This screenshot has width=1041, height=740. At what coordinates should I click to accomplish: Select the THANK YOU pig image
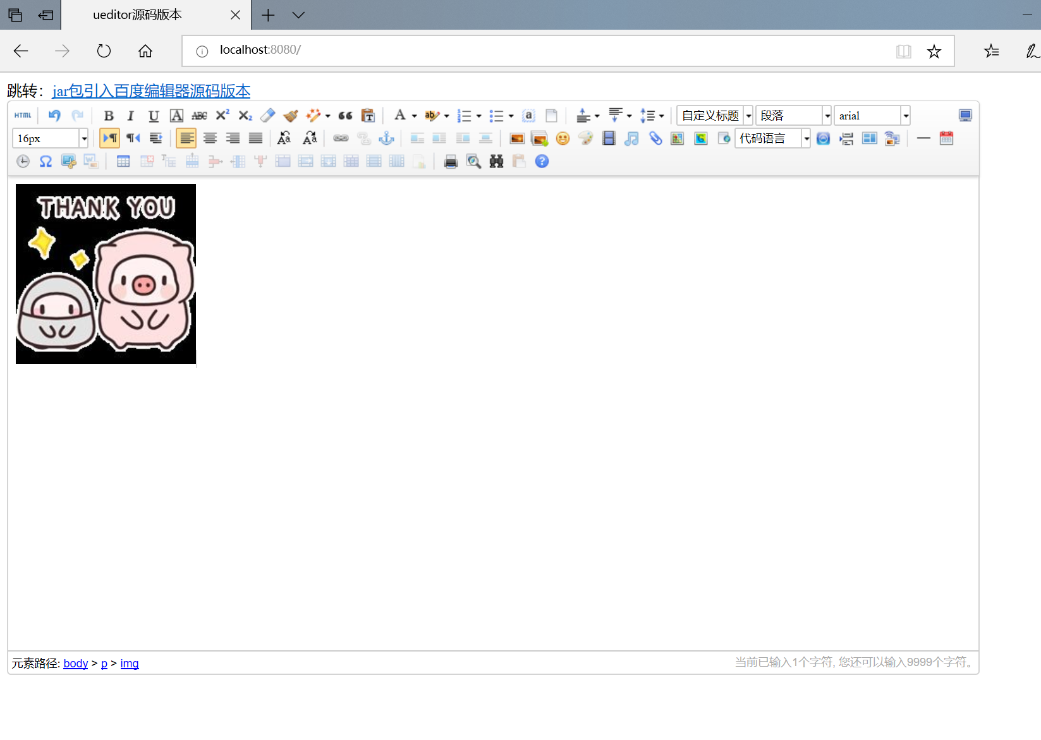point(106,274)
